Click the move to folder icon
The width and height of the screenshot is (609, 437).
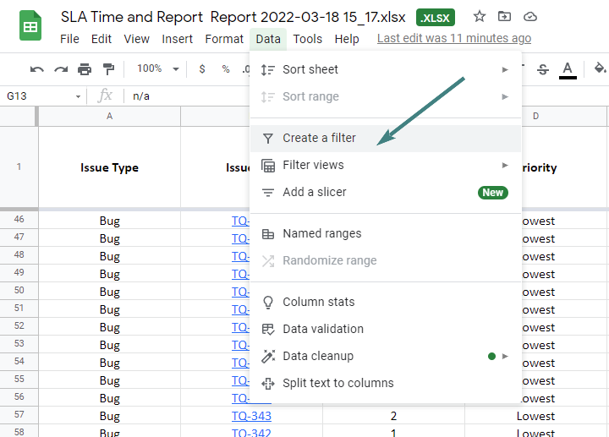pos(505,17)
